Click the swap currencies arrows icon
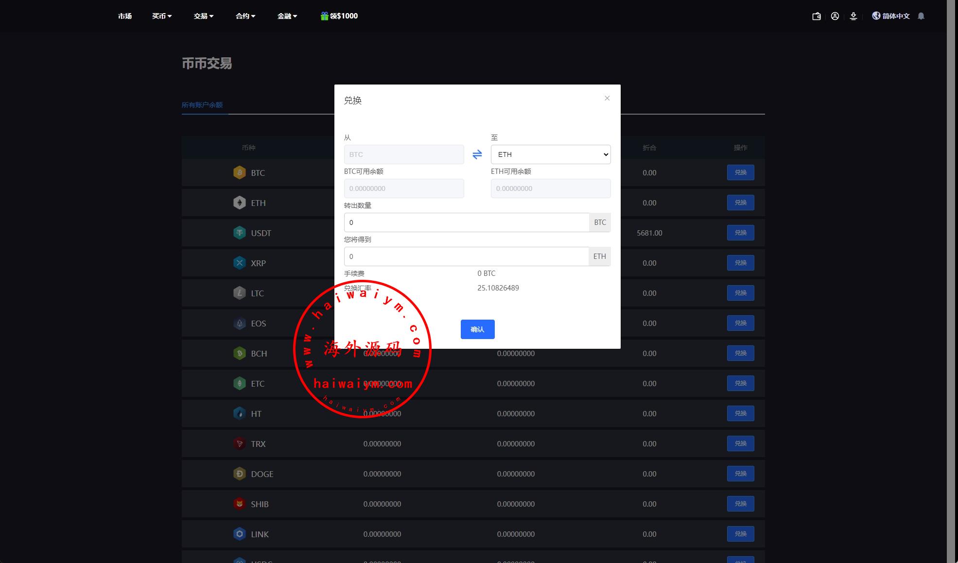Screen dimensions: 958x563 pos(477,154)
